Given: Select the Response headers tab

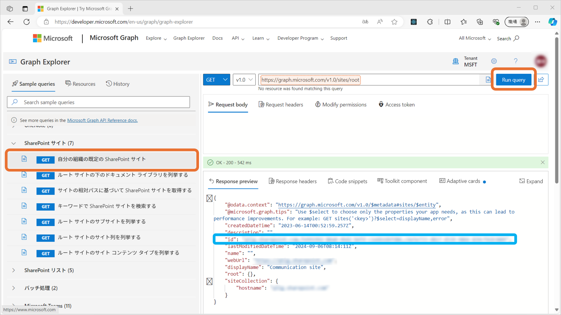Looking at the screenshot, I should tap(292, 181).
